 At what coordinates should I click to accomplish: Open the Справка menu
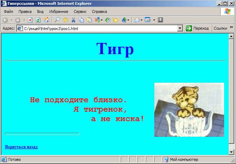(99, 12)
